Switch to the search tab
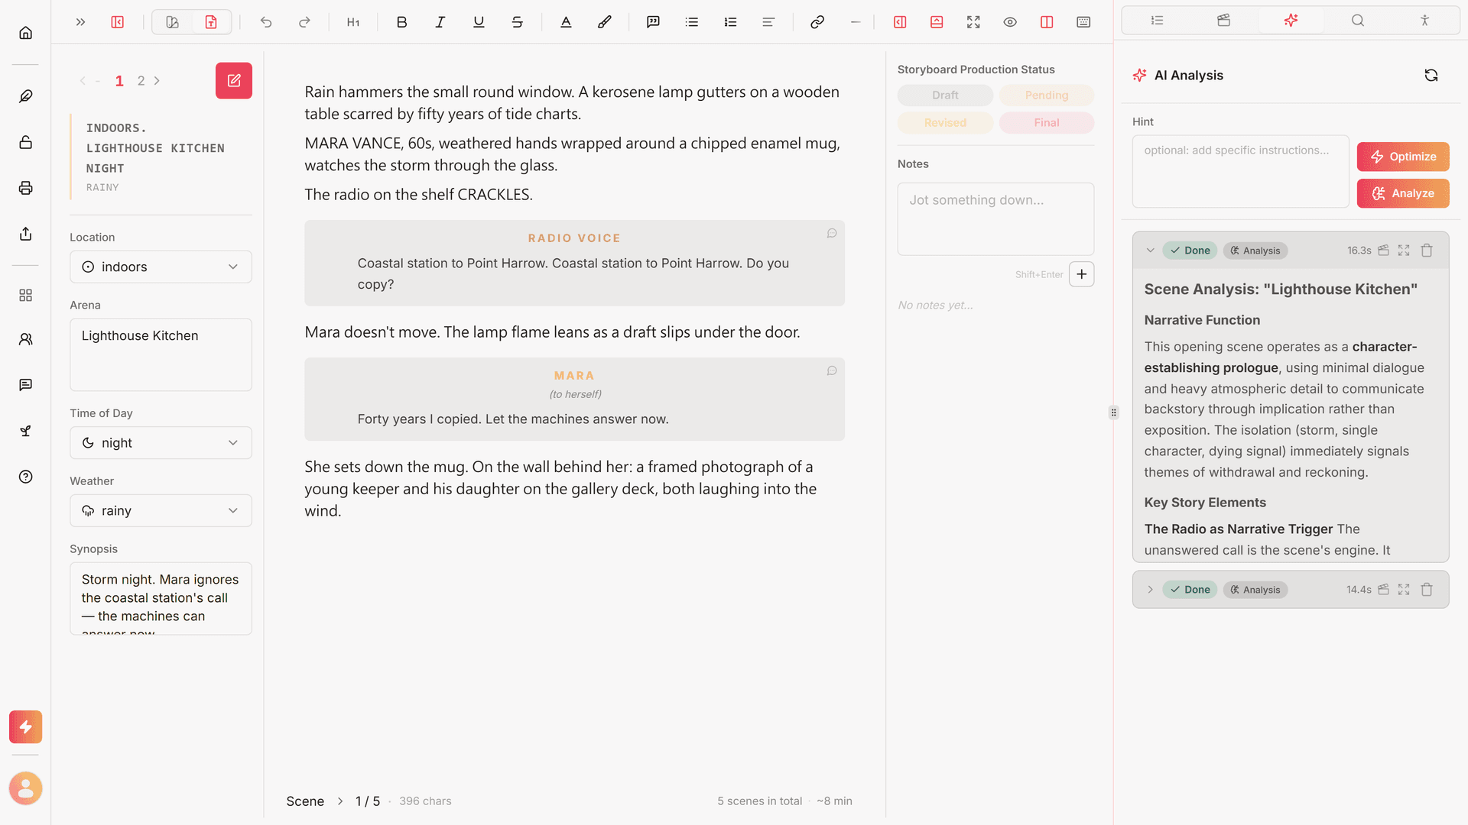 [x=1358, y=21]
